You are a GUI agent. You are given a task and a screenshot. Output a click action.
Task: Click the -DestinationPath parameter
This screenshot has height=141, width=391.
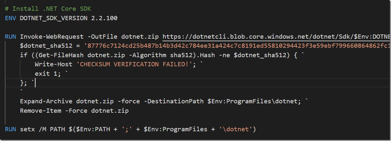coord(174,101)
